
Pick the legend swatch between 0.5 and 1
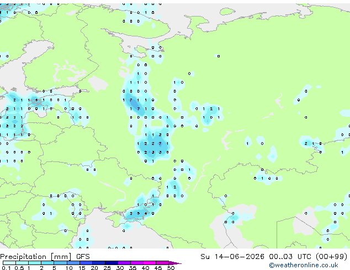click(22, 263)
